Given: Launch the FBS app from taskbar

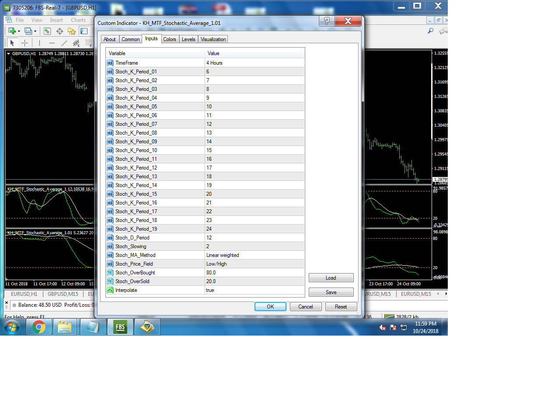Looking at the screenshot, I should (x=119, y=327).
